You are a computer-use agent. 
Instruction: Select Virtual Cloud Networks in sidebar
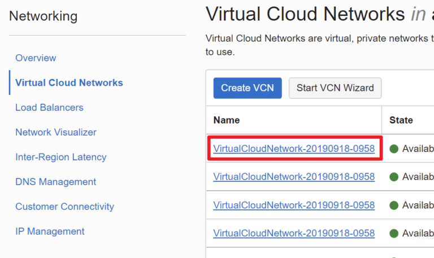(x=69, y=82)
